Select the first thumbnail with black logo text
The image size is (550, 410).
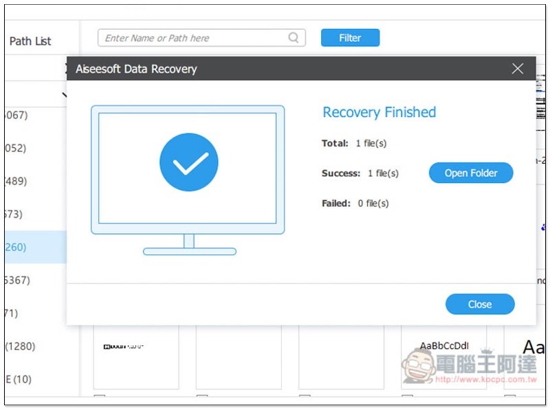135,358
